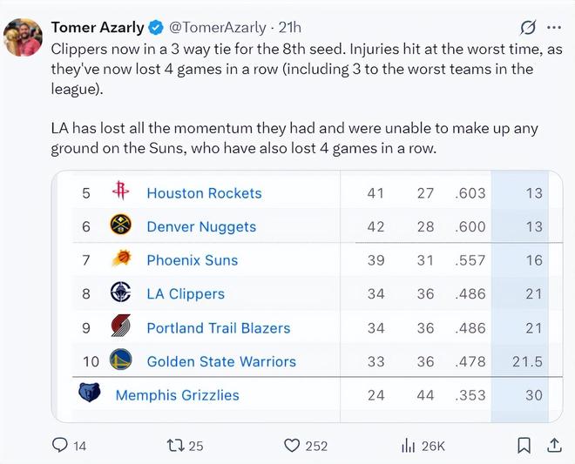Click the Denver Nuggets team logo
Image resolution: width=575 pixels, height=464 pixels.
coord(120,225)
